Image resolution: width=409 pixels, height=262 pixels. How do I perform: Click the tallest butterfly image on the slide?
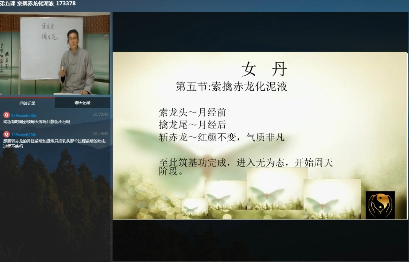pos(277,189)
